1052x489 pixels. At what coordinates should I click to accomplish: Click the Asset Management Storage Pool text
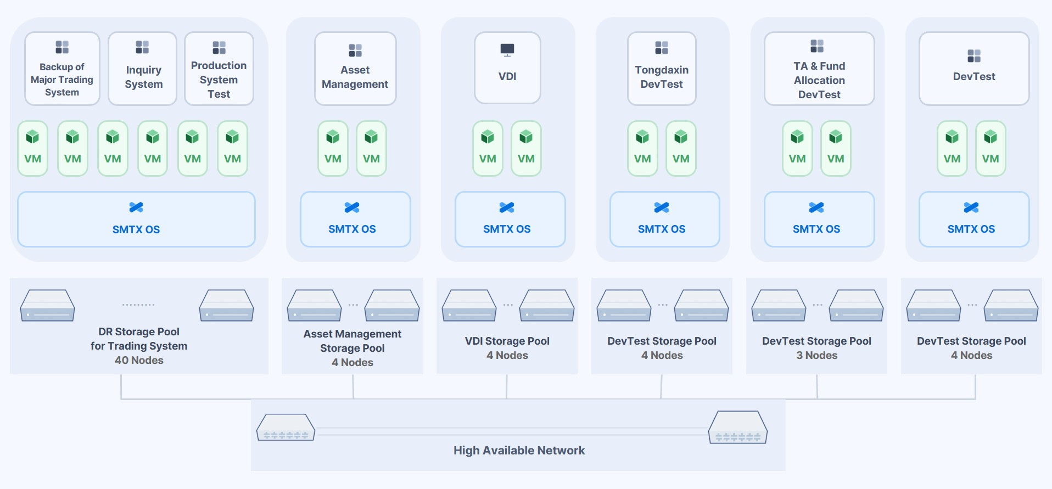(352, 341)
